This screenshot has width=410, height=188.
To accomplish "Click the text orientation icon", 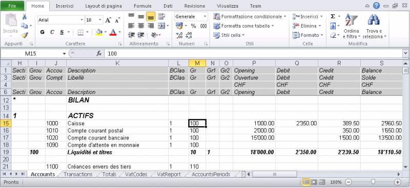I will (x=154, y=35).
